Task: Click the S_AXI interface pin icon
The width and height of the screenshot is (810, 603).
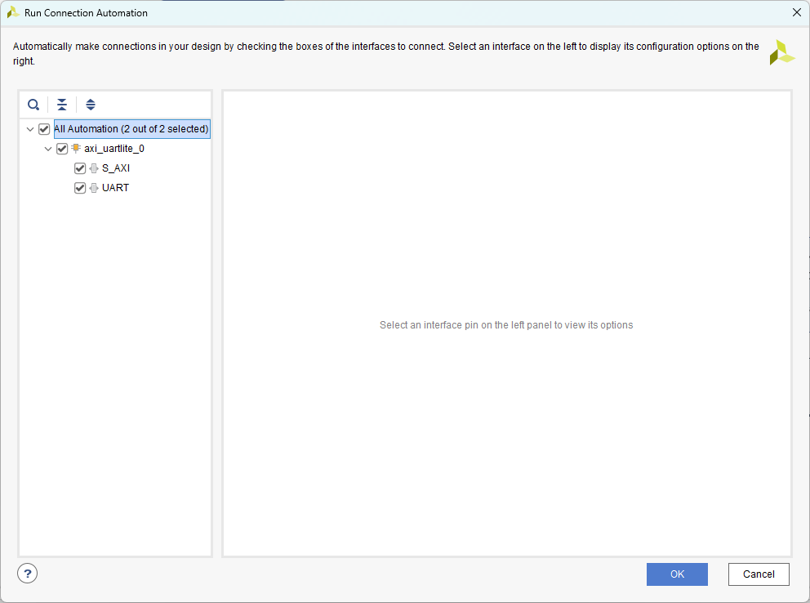Action: pos(94,168)
